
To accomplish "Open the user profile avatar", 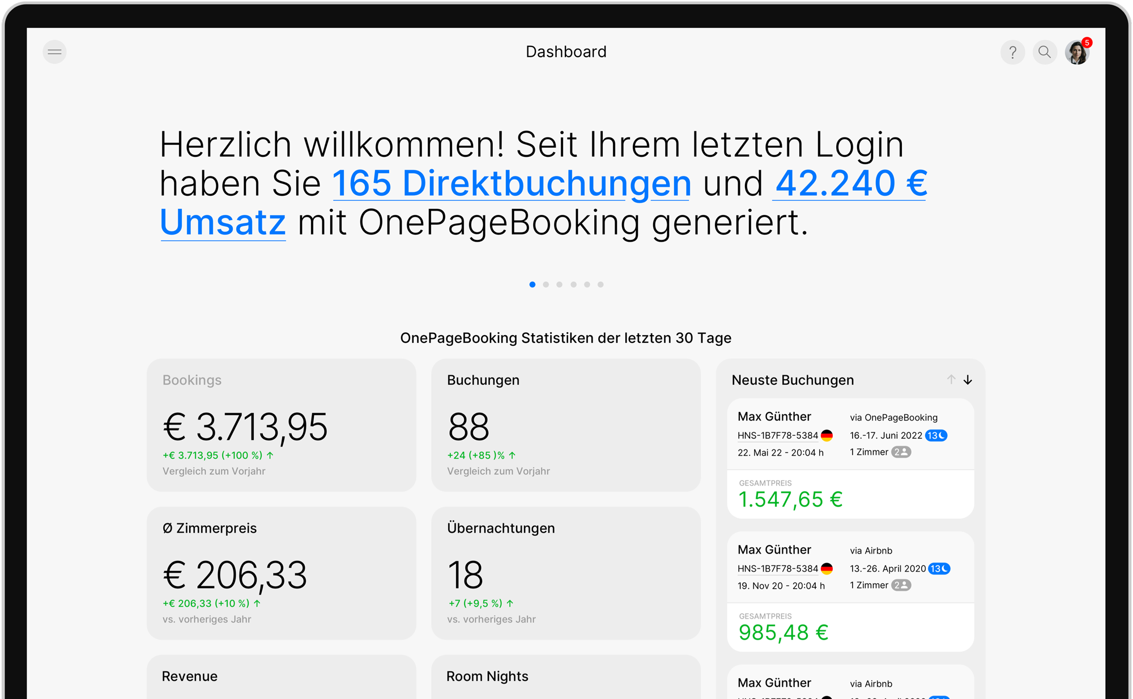I will click(x=1075, y=54).
